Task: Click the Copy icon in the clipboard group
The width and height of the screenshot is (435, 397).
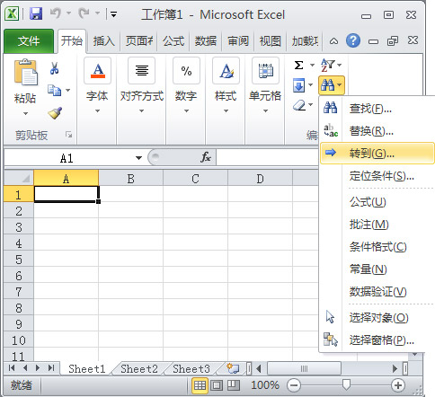Action: click(55, 91)
